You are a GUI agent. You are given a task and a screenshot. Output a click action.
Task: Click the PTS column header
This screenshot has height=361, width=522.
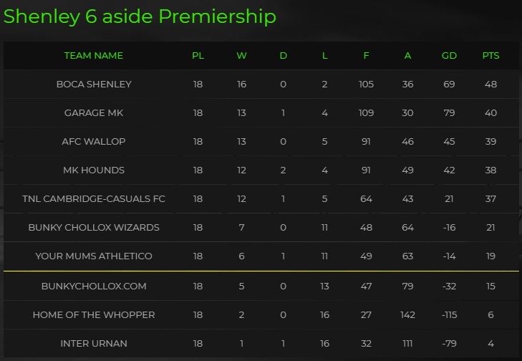(x=490, y=56)
